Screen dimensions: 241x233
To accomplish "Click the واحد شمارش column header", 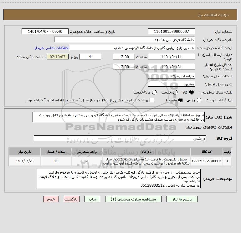I will point(87,152).
